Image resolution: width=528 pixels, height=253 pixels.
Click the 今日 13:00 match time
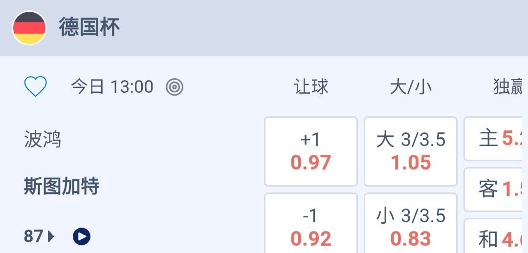tap(112, 87)
